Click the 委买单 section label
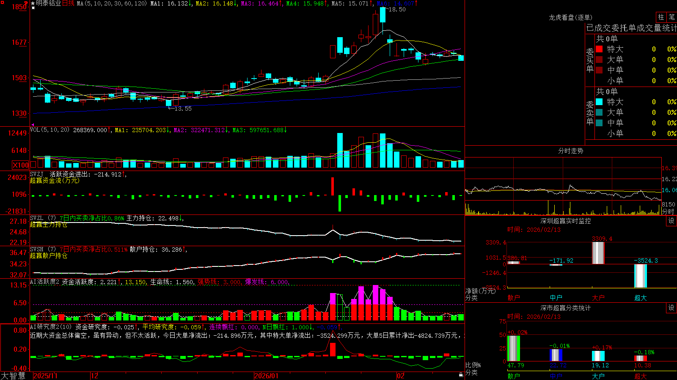Viewport: 677px width, 380px height. coord(590,60)
